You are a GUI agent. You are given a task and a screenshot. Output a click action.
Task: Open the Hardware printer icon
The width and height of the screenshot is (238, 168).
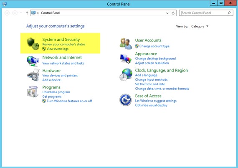(x=33, y=75)
